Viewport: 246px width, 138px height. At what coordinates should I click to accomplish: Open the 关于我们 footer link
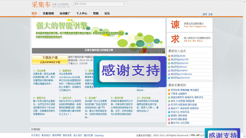(x=35, y=135)
